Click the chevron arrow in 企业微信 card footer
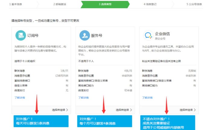This screenshot has height=130, width=207. tap(195, 110)
